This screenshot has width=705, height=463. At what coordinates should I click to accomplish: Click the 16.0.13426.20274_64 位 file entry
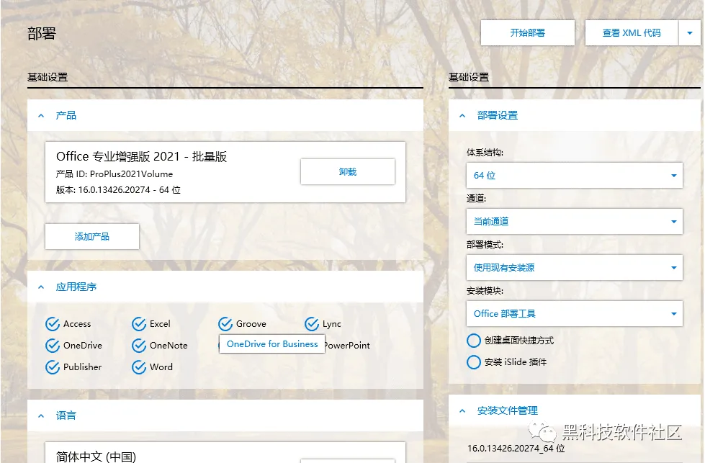click(516, 448)
